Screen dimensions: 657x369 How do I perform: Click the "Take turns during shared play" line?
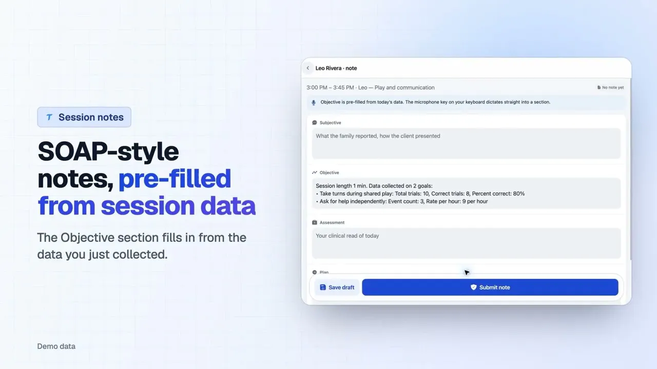tap(420, 194)
